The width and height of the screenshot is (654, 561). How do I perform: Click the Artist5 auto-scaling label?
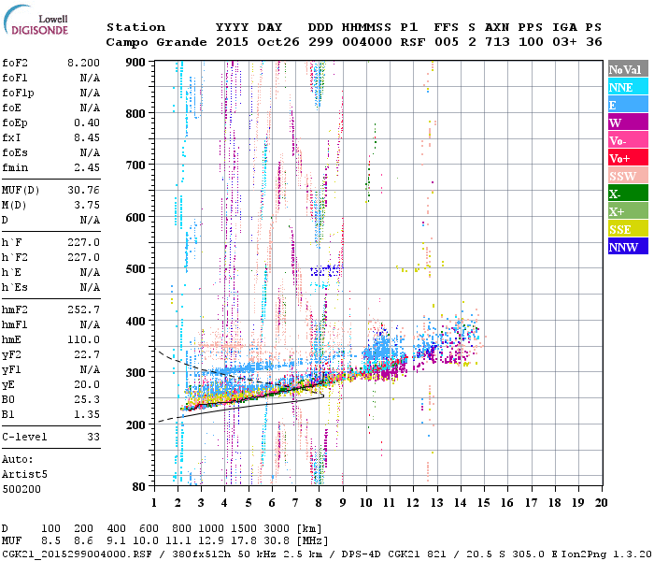tap(24, 475)
